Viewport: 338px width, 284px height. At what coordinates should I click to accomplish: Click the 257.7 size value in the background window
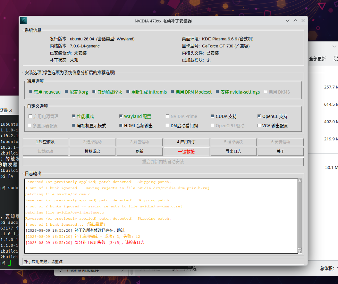(x=331, y=87)
